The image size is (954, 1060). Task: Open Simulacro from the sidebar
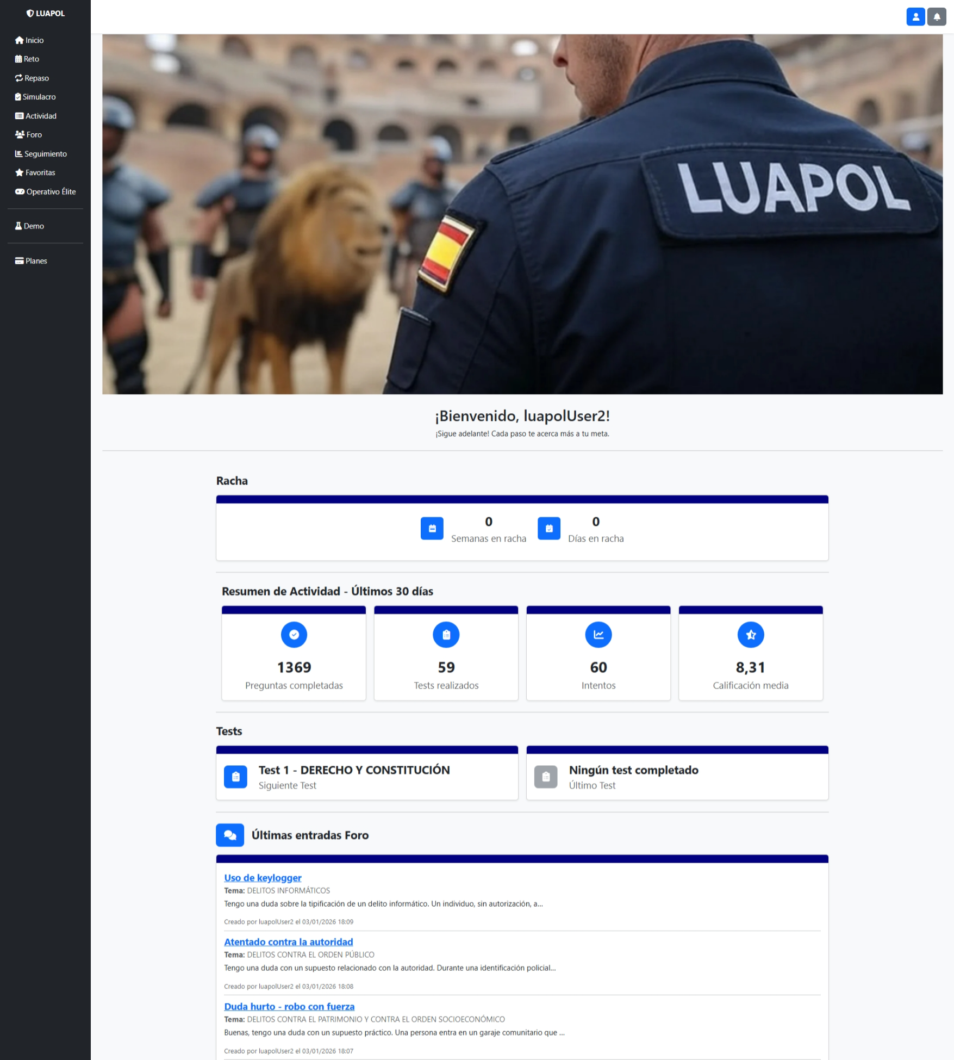[35, 97]
